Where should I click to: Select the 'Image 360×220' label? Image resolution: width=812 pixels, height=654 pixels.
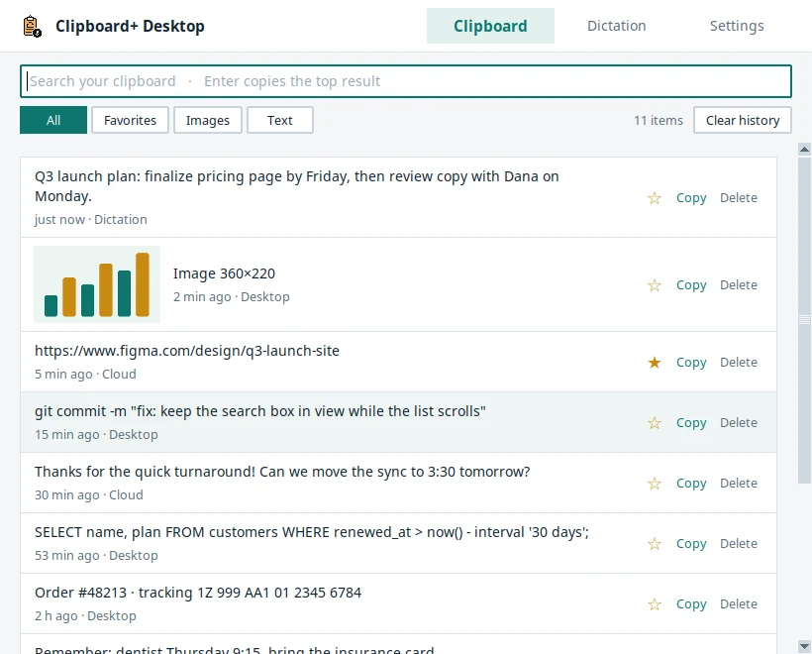point(224,273)
